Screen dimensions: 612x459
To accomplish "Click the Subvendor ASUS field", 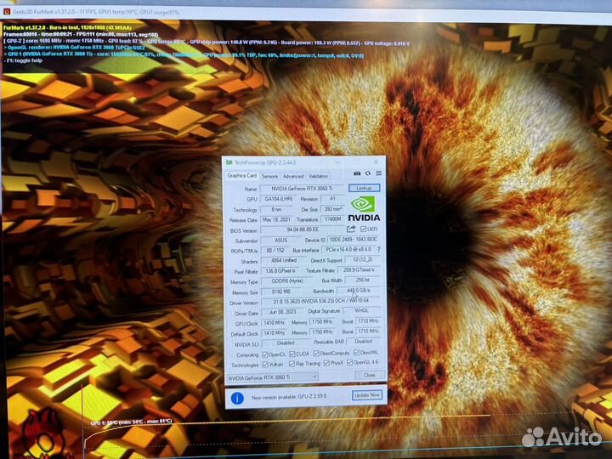I will tap(280, 240).
